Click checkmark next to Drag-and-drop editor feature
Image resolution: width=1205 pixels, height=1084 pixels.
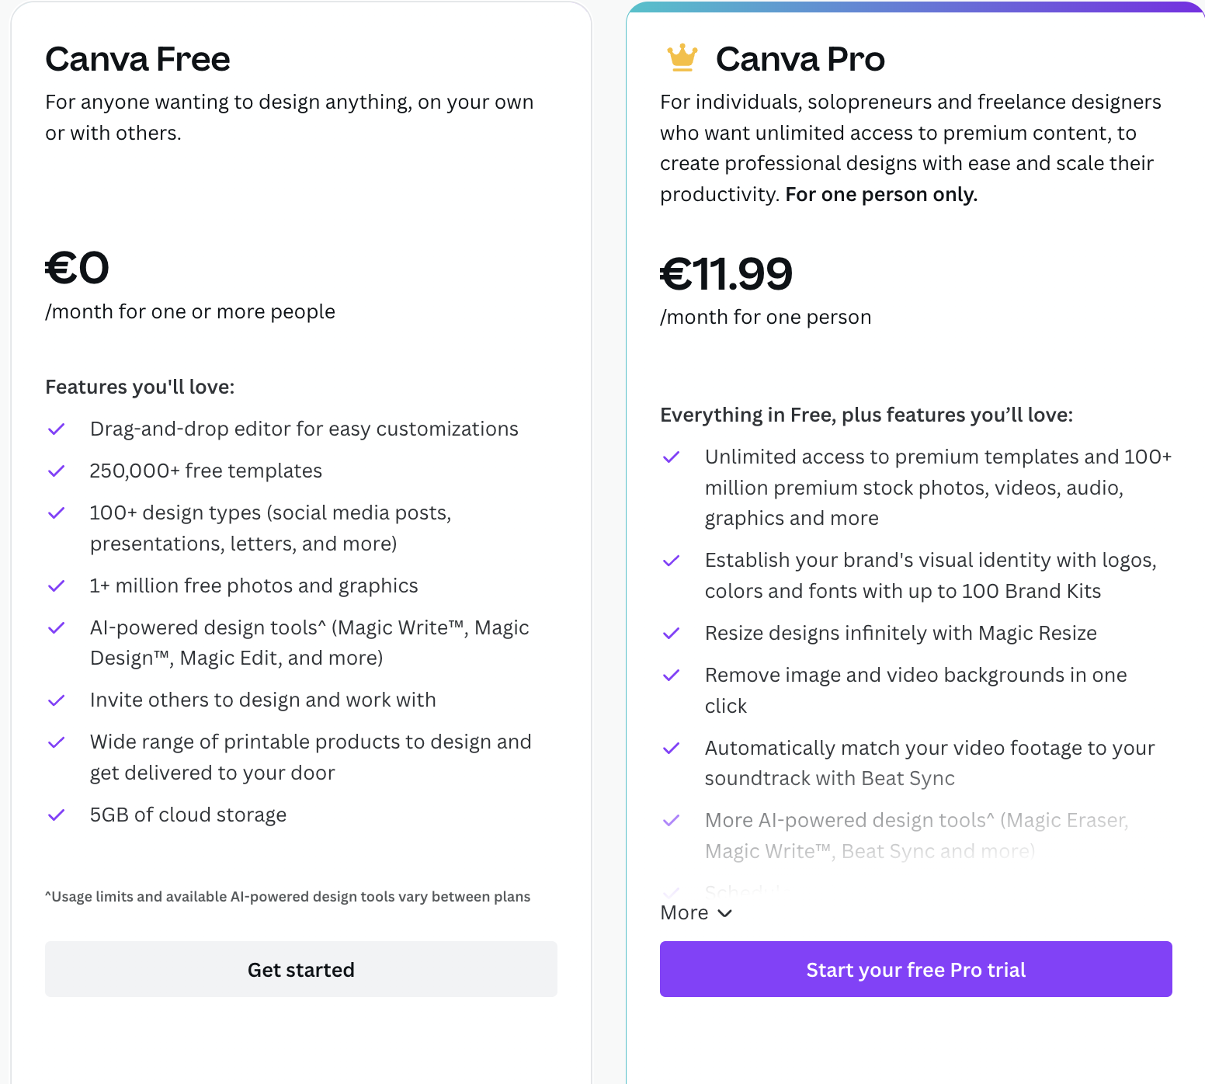[x=57, y=429]
